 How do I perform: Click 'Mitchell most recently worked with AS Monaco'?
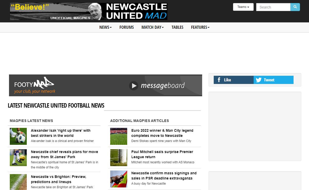(163, 162)
